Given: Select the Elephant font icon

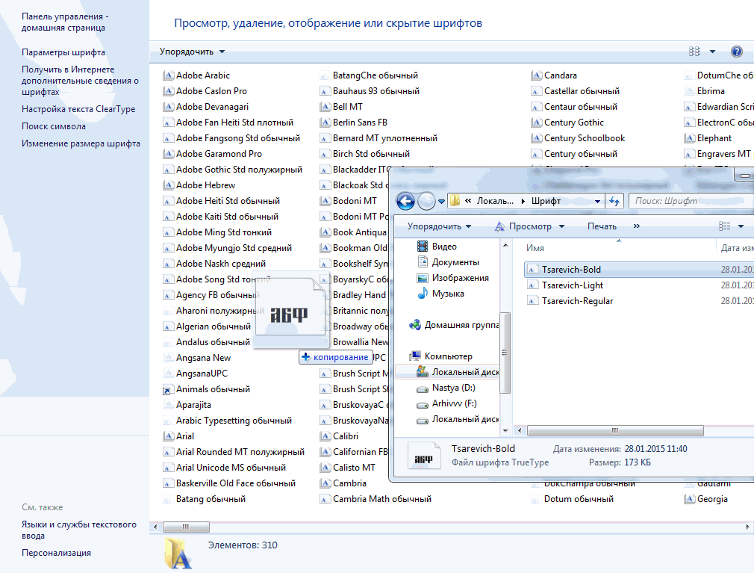Looking at the screenshot, I should [x=689, y=138].
